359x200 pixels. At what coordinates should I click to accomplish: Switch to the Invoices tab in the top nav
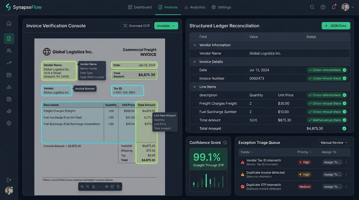coord(168,7)
